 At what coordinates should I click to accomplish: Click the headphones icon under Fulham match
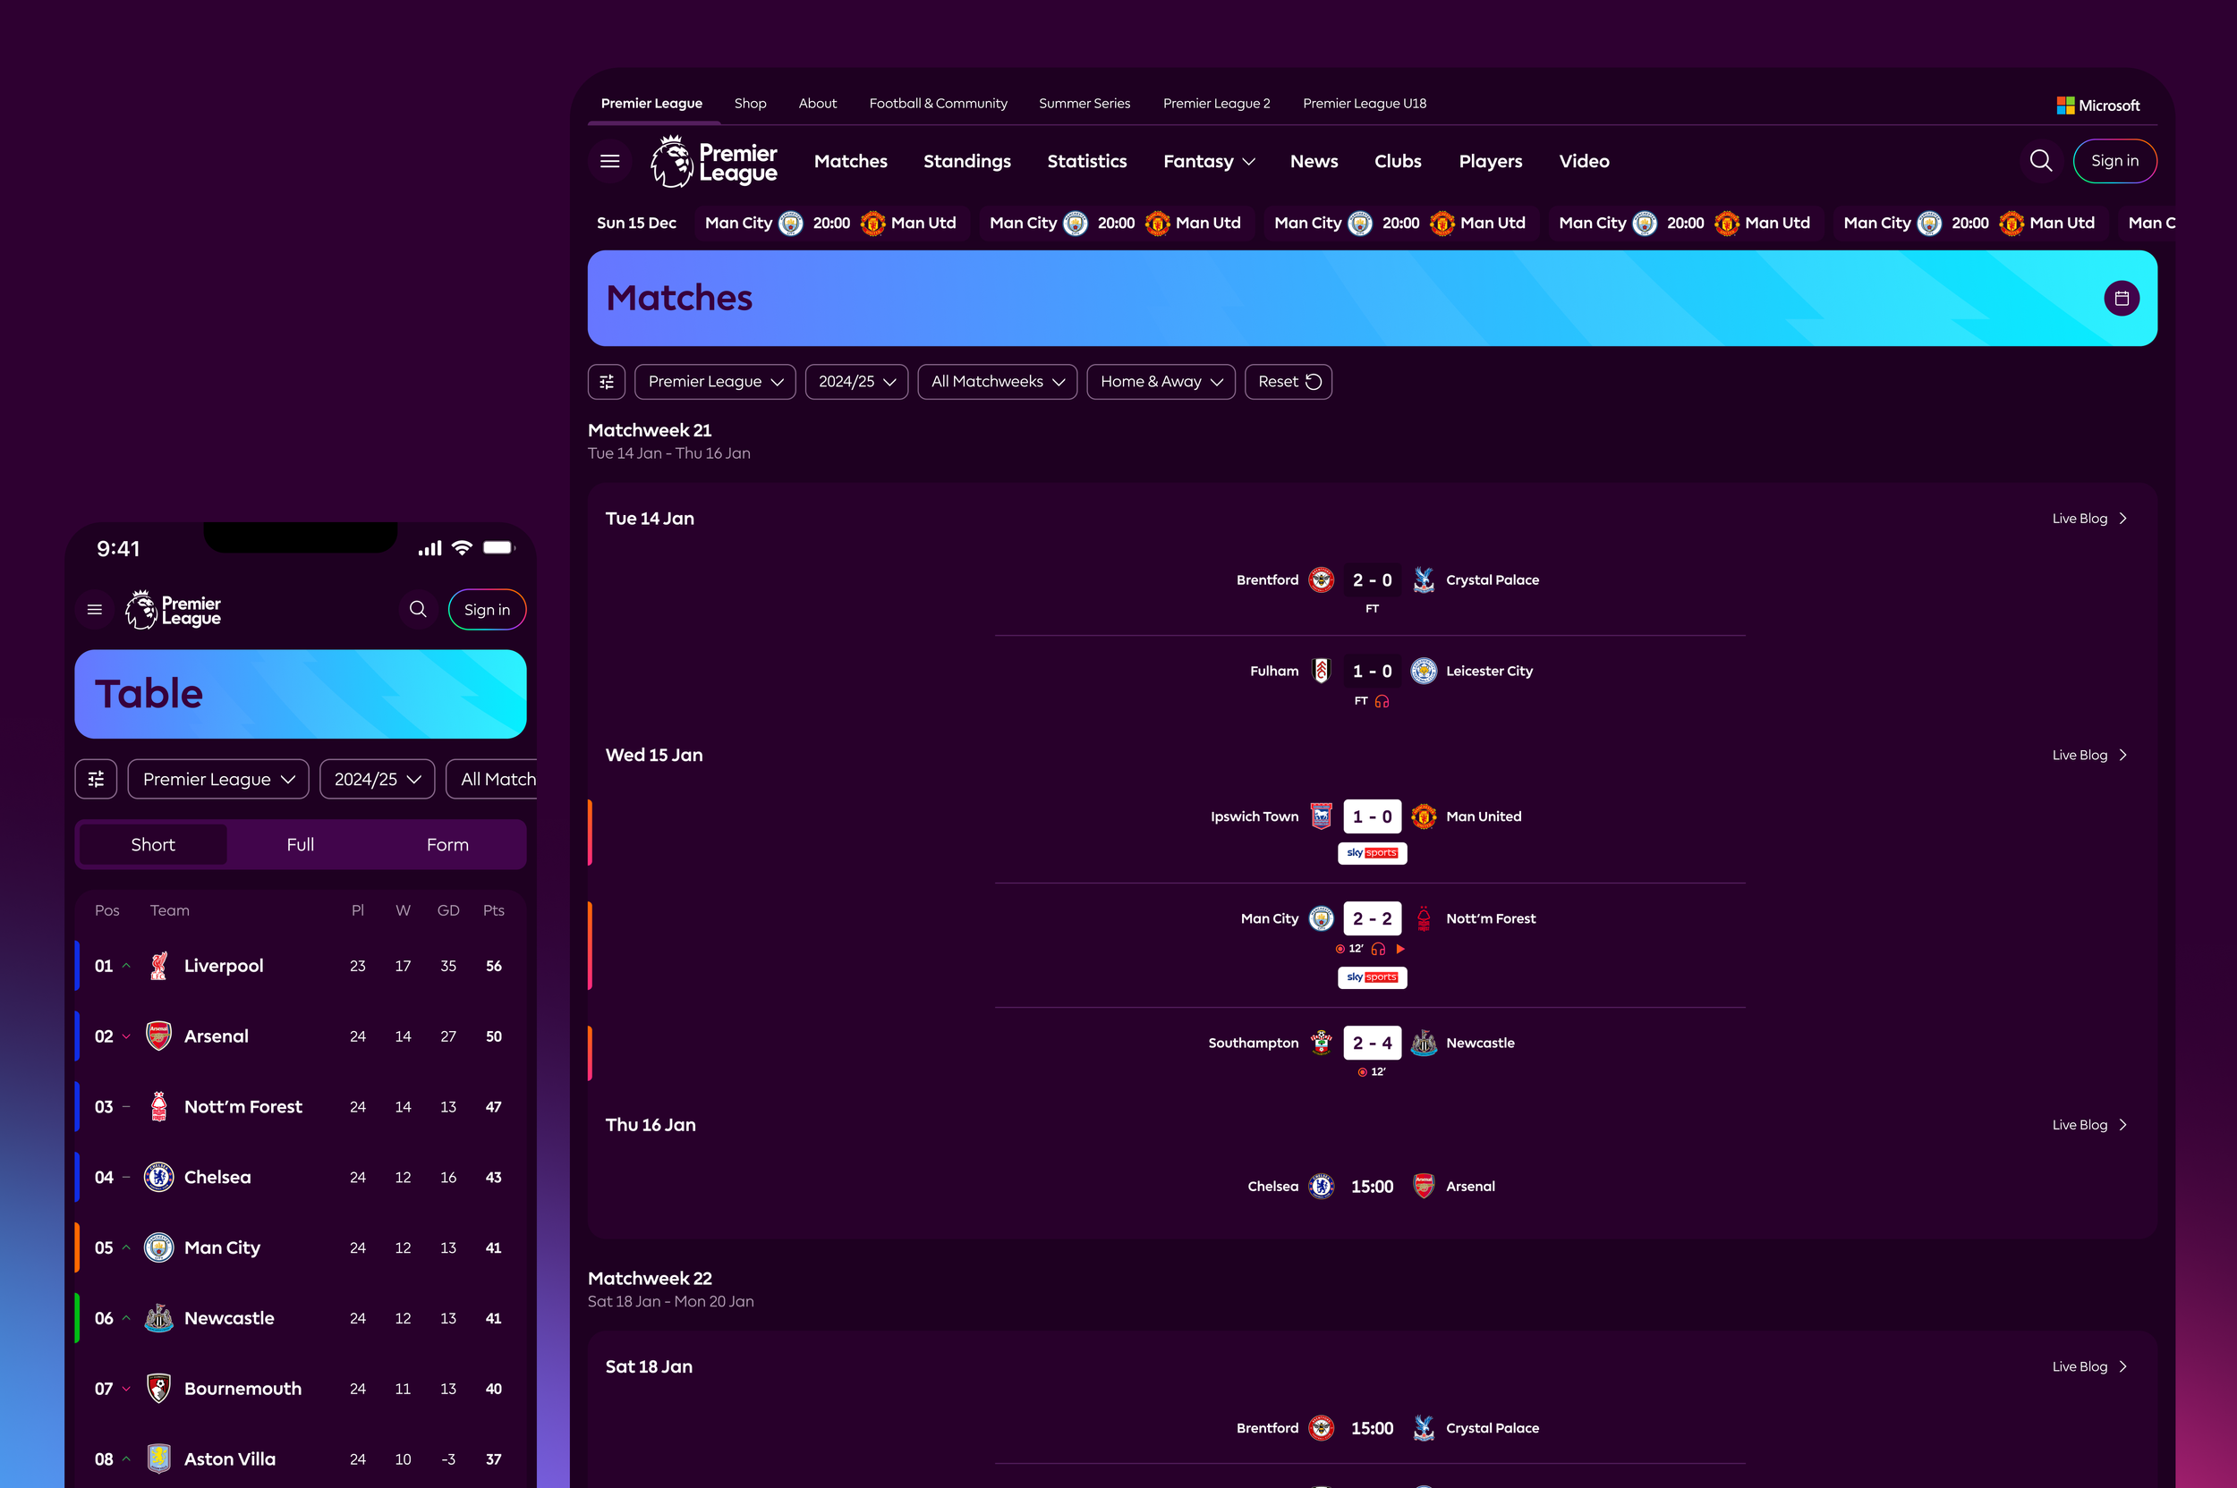(1382, 701)
